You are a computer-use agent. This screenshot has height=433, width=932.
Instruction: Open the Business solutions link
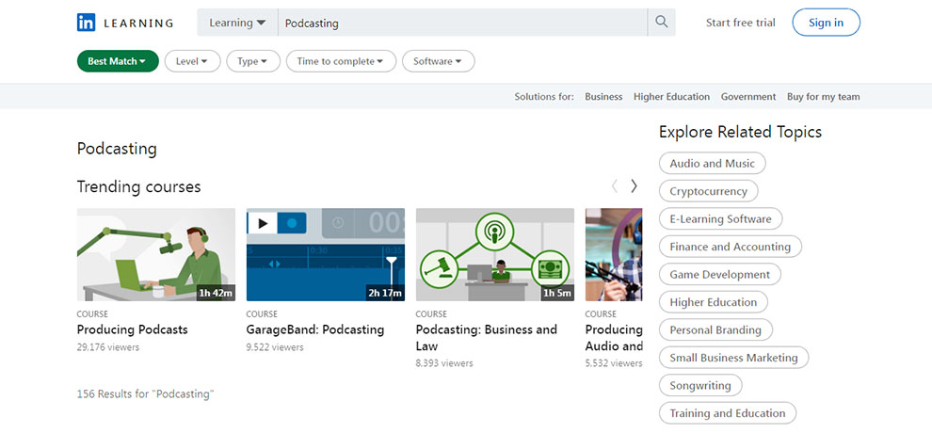pyautogui.click(x=603, y=97)
